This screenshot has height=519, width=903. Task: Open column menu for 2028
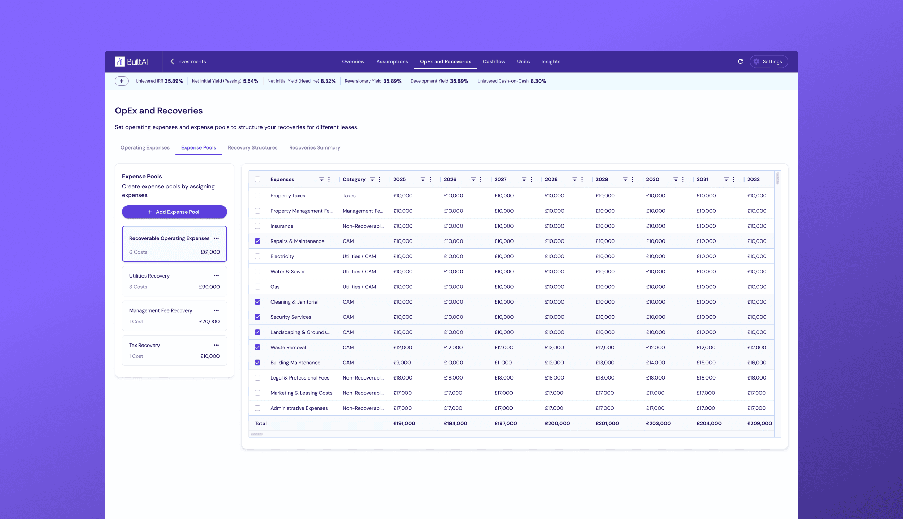(582, 179)
